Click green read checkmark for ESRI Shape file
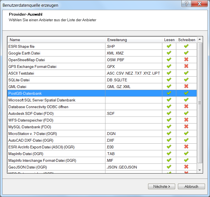This screenshot has width=210, height=197. (x=169, y=46)
